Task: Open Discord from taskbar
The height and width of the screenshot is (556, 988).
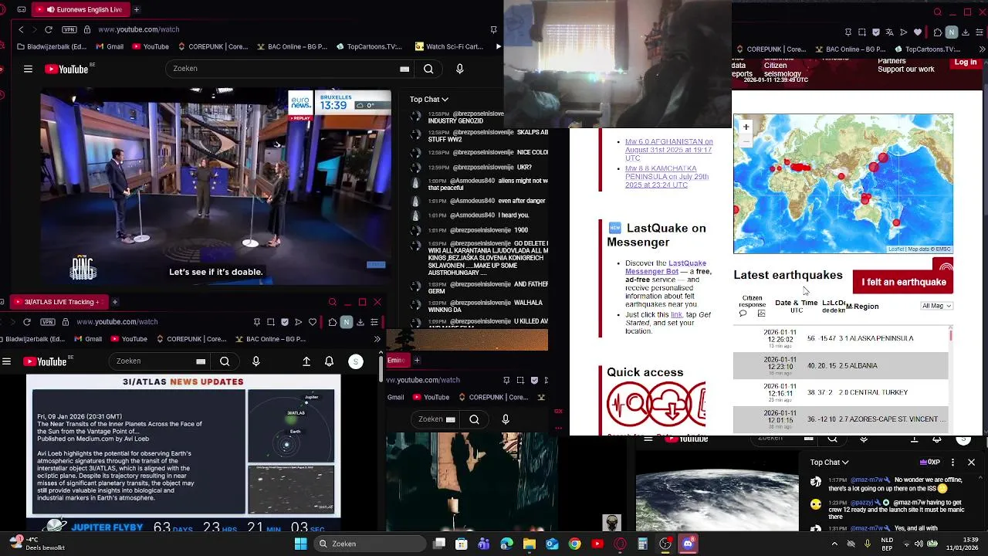Action: (688, 544)
